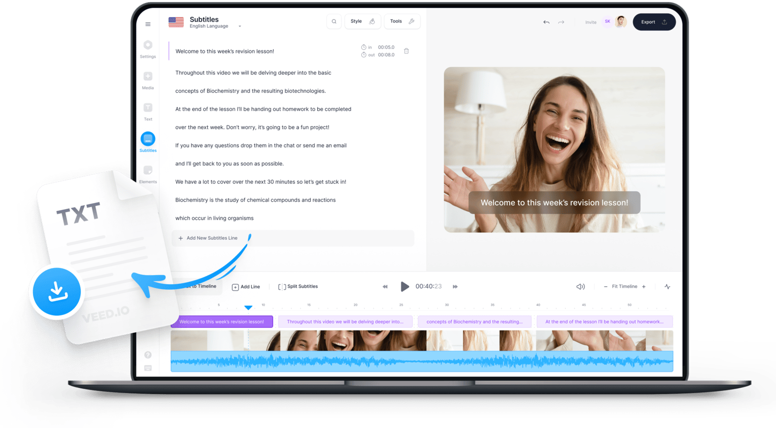This screenshot has height=428, width=776.
Task: Click the undo arrow icon
Action: coord(546,22)
